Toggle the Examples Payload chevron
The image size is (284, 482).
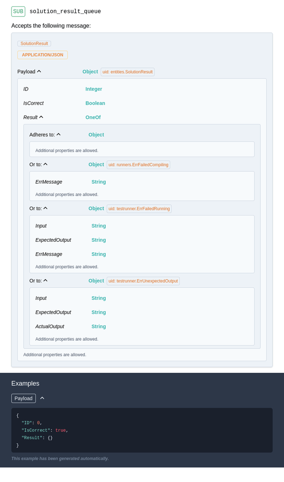click(x=43, y=398)
